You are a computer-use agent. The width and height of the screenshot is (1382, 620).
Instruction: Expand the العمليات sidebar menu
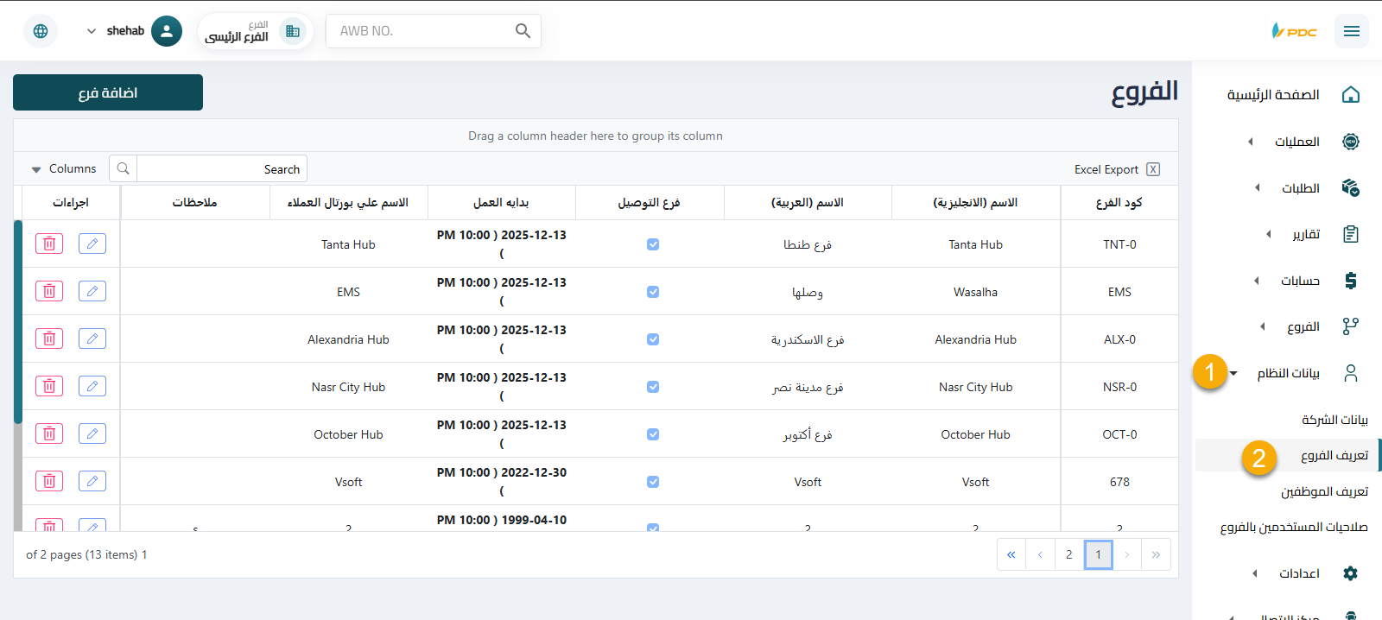point(1251,142)
